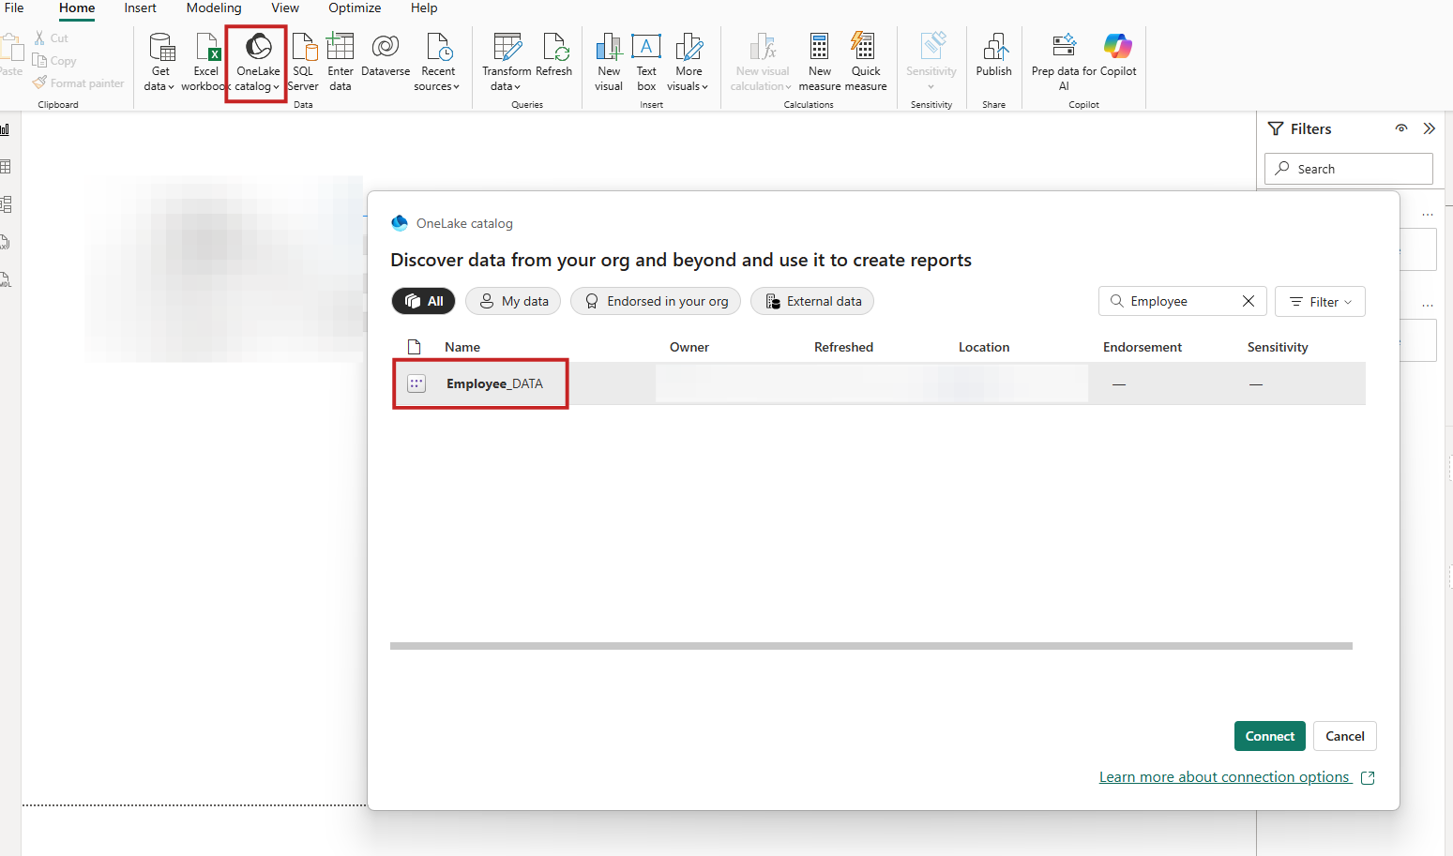Insert a Text box
1453x856 pixels.
coord(646,62)
